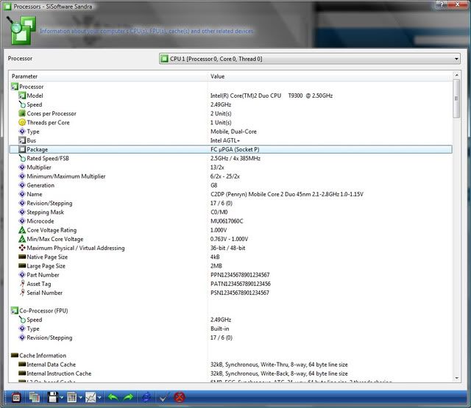Viewport: 471px width, 408px height.
Task: Select the Processor group row
Action: coord(230,87)
